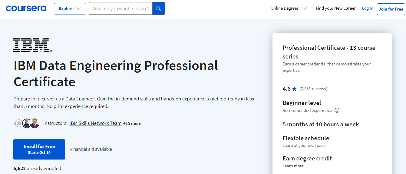Open Find your New Career
406x174 pixels.
tap(335, 8)
